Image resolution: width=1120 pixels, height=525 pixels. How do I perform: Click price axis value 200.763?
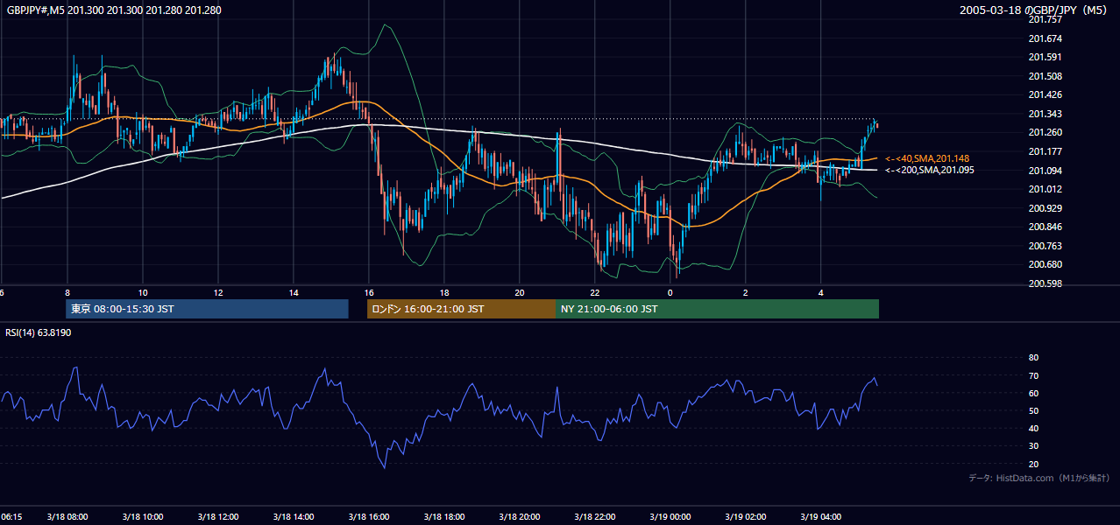tap(1046, 246)
